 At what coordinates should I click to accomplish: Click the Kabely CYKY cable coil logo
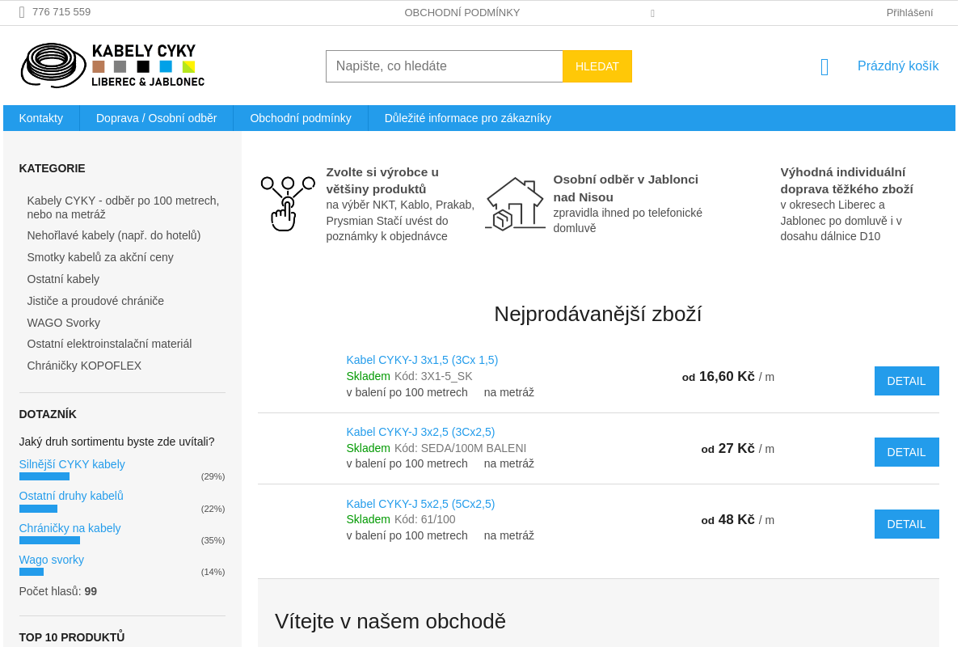(x=112, y=65)
